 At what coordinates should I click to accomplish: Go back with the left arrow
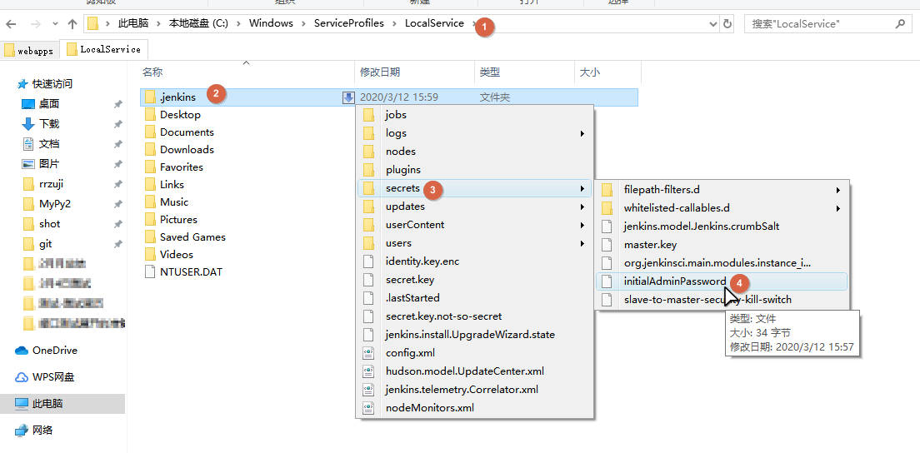(x=11, y=24)
